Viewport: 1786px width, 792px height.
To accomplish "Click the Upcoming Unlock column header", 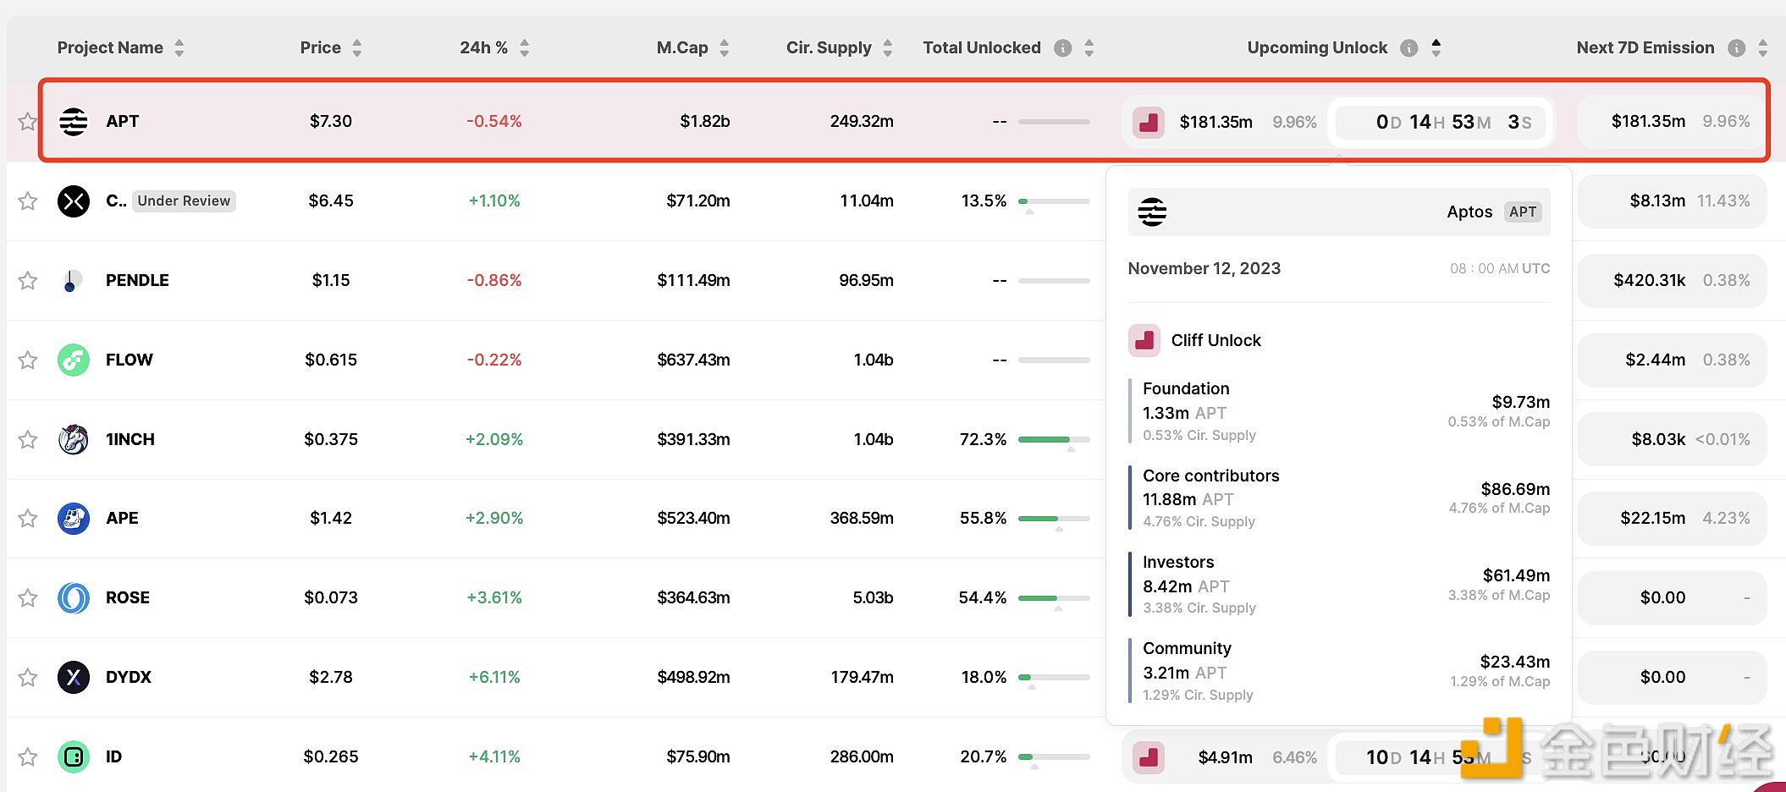I will 1317,48.
